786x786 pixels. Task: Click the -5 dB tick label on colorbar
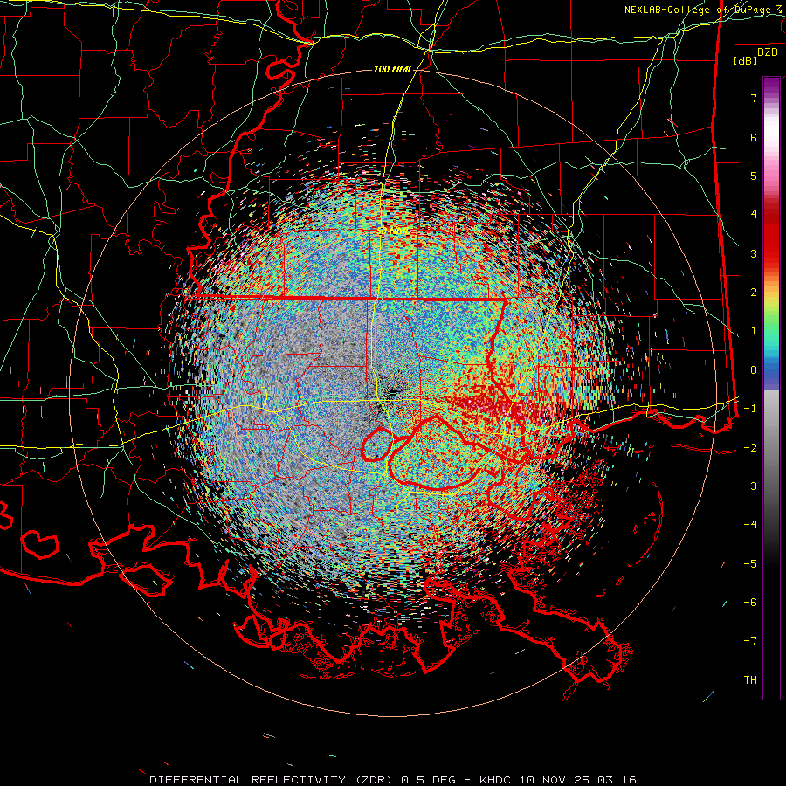tap(750, 564)
